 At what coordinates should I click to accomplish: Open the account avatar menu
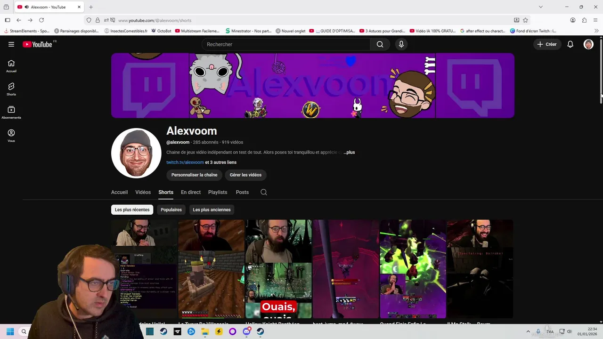point(588,44)
